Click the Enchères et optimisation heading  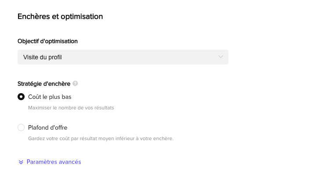pyautogui.click(x=60, y=17)
